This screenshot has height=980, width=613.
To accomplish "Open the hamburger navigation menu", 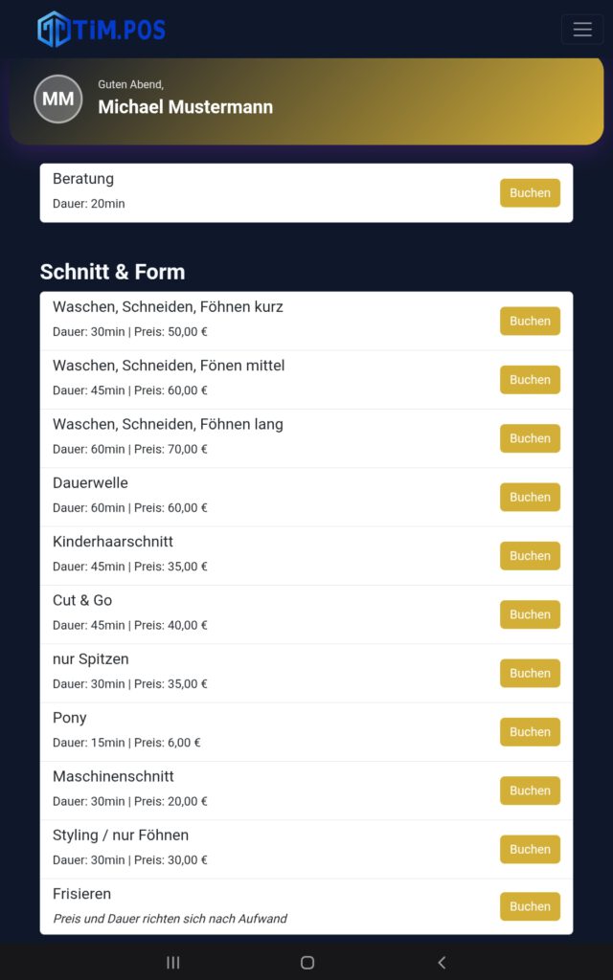I will point(582,30).
